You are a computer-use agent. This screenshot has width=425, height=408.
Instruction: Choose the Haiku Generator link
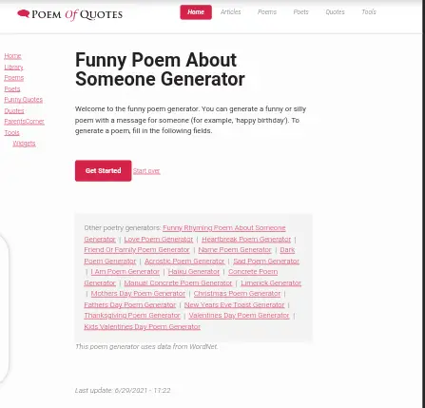(x=194, y=272)
